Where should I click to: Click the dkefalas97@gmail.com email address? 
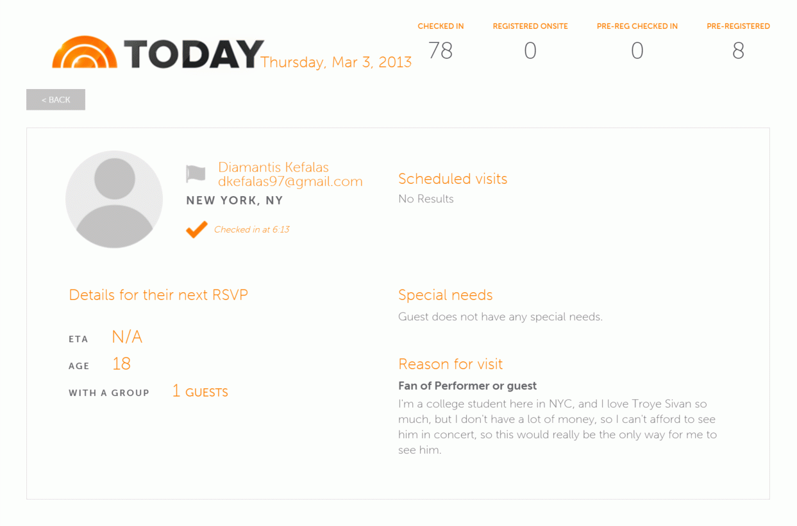(x=290, y=181)
